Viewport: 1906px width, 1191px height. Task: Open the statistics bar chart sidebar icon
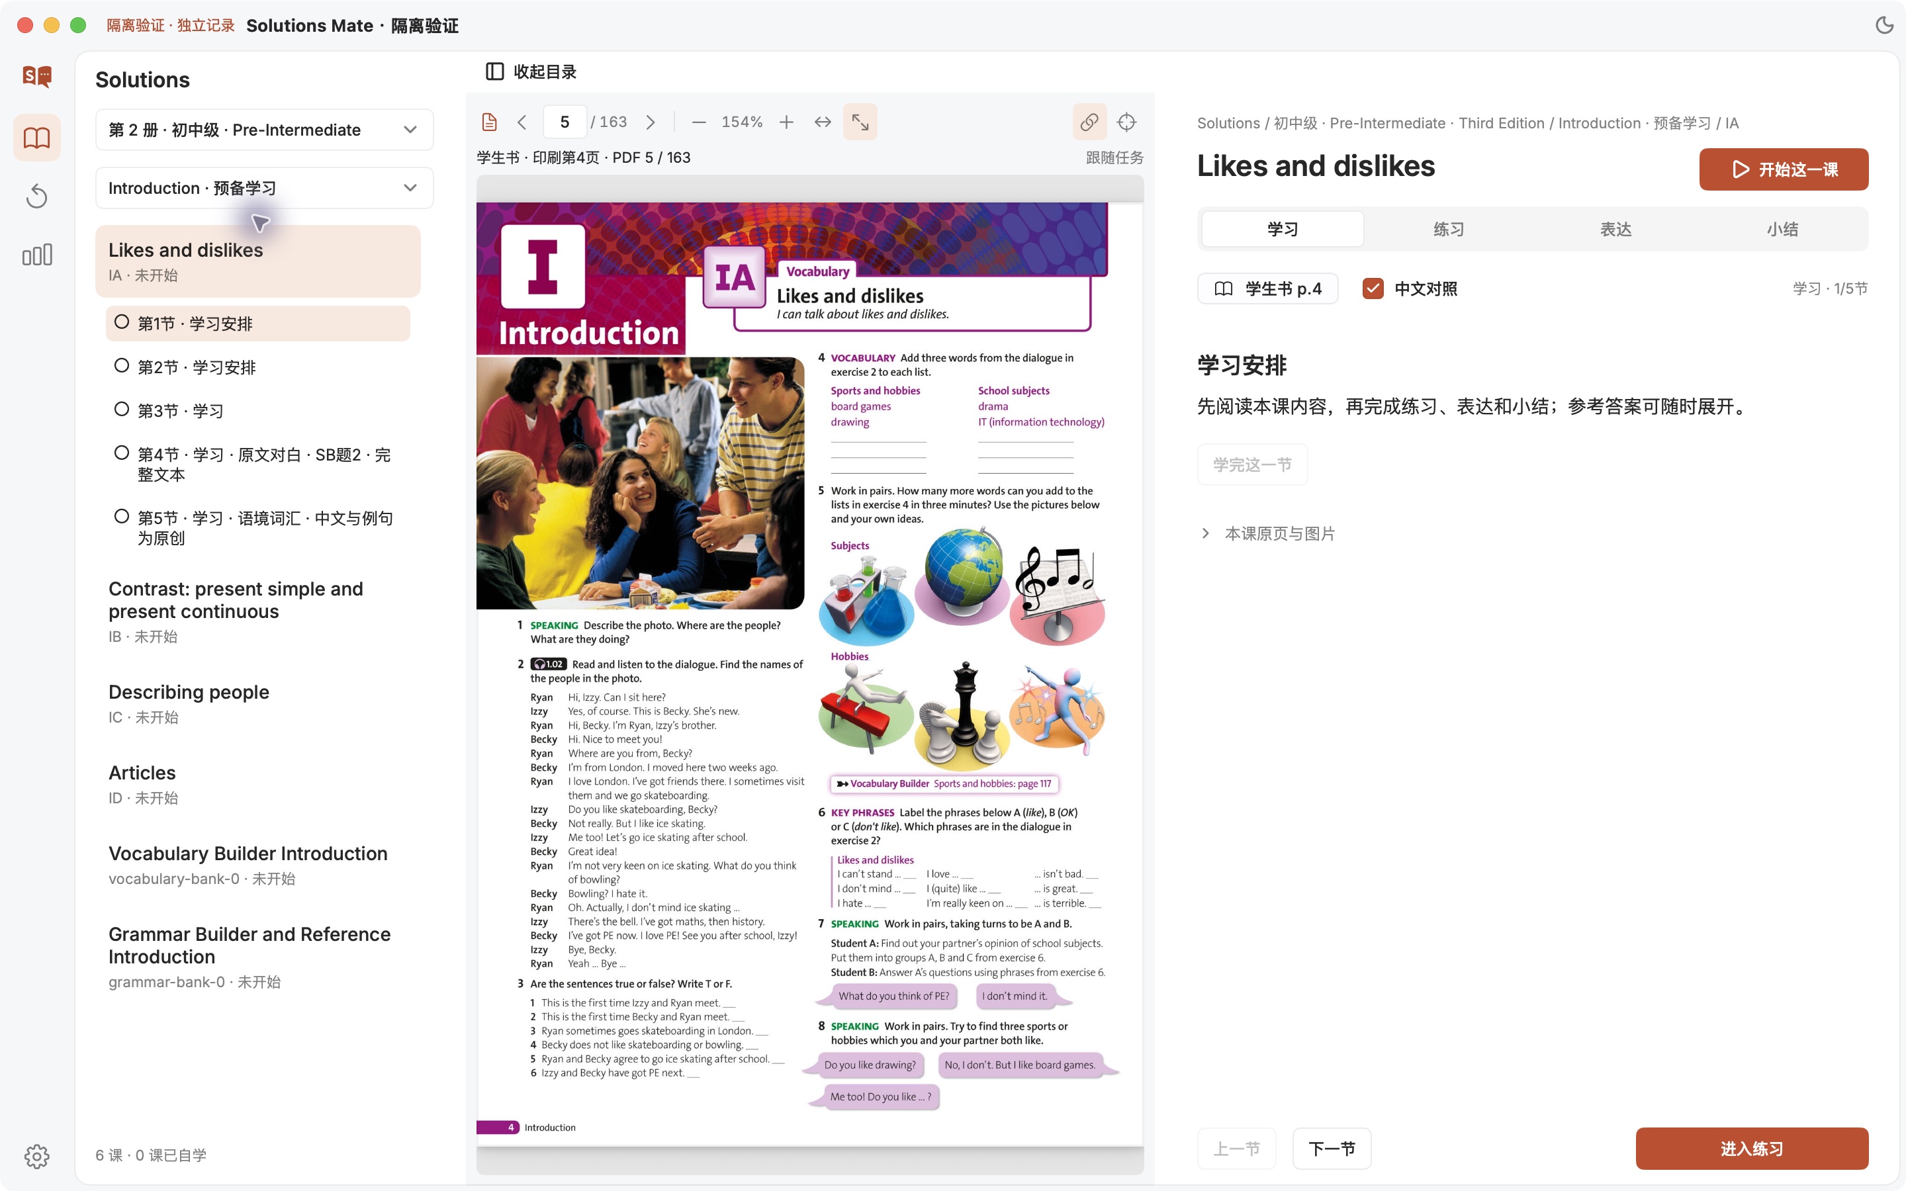37,255
